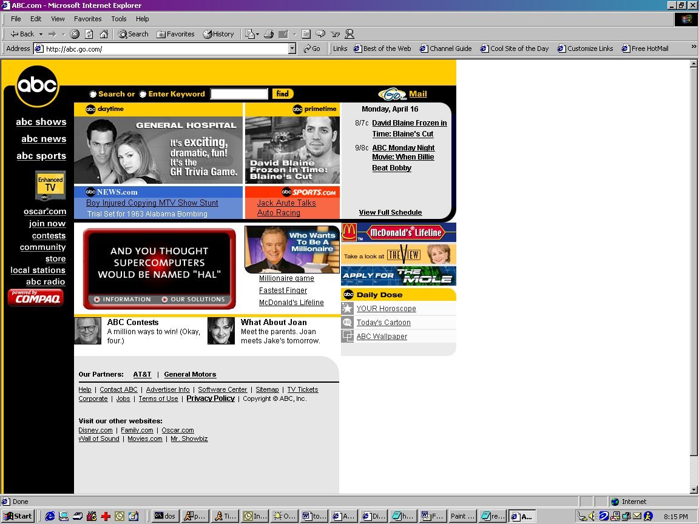Open the Millionaire game link

click(x=286, y=278)
